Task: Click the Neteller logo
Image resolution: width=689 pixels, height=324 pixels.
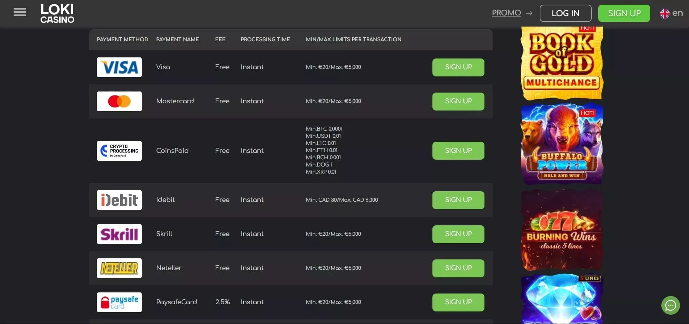Action: click(119, 268)
